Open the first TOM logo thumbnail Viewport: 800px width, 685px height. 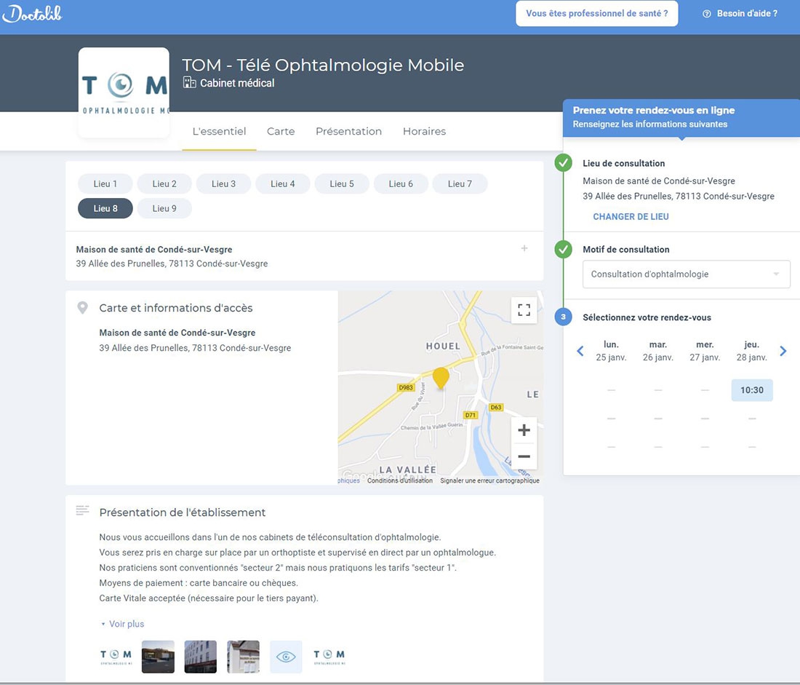[x=116, y=657]
